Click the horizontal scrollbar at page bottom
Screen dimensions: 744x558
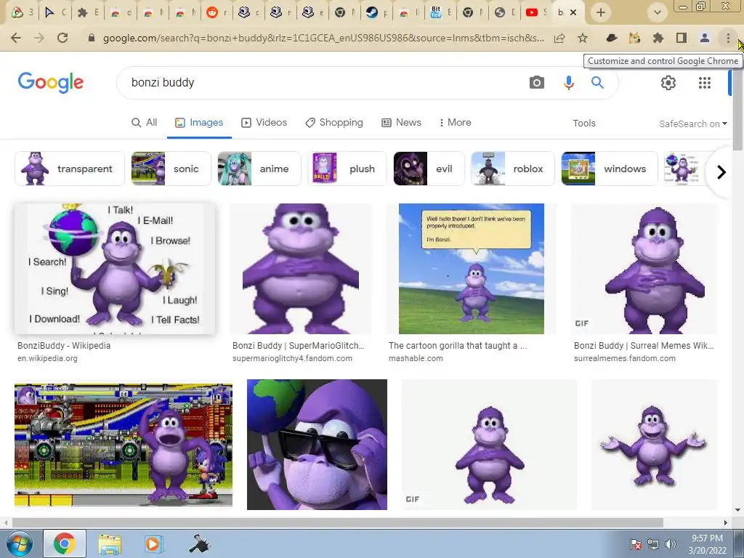coord(337,522)
